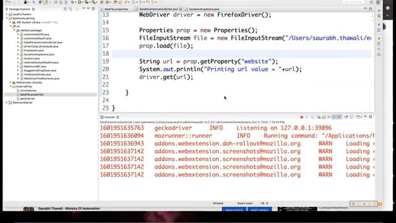Select relativeAbsoluteXpaths.java in the tree
Image resolution: width=396 pixels, height=223 pixels.
pos(41,63)
